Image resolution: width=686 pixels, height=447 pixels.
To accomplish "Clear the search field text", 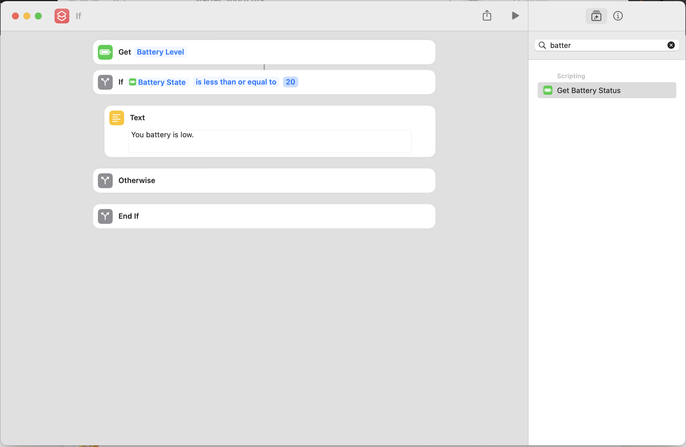I will click(671, 45).
